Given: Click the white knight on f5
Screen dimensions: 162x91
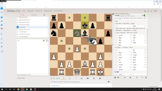Looking at the screenshot, I should tap(94, 41).
